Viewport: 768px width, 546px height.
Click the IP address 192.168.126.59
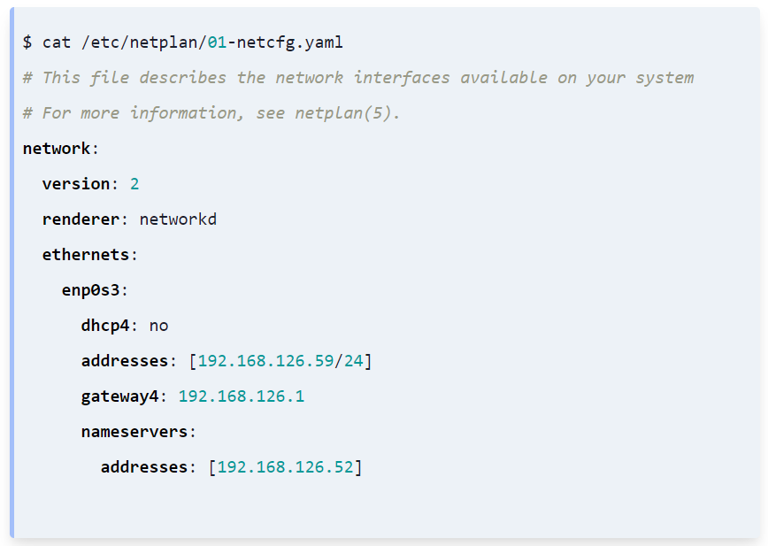coord(265,361)
